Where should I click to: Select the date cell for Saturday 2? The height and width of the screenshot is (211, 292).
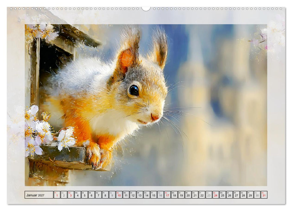point(64,194)
